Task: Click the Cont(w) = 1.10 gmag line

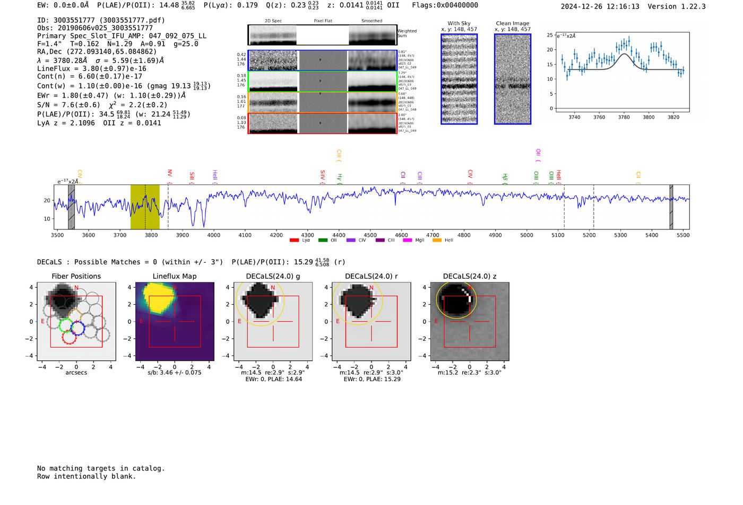Action: click(124, 86)
